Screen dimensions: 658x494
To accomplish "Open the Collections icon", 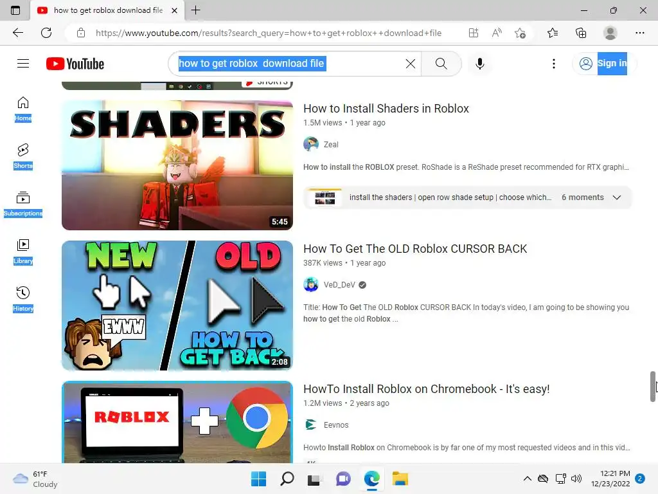I will point(581,33).
